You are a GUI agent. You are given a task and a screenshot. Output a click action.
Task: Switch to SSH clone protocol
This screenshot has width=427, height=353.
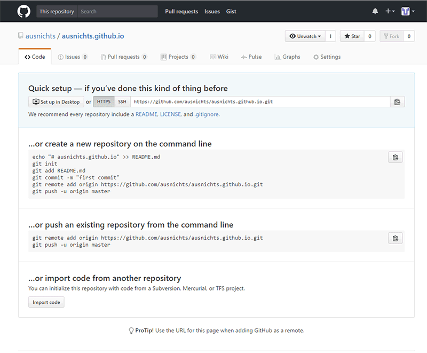click(x=122, y=101)
